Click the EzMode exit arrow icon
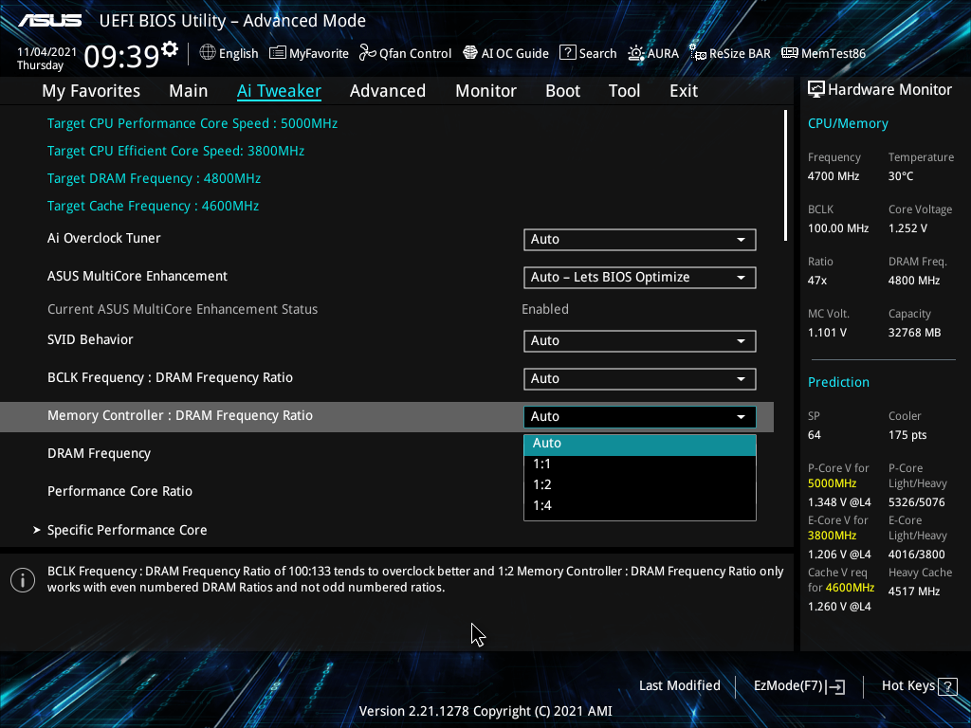Screen dimensions: 971x728 point(835,686)
